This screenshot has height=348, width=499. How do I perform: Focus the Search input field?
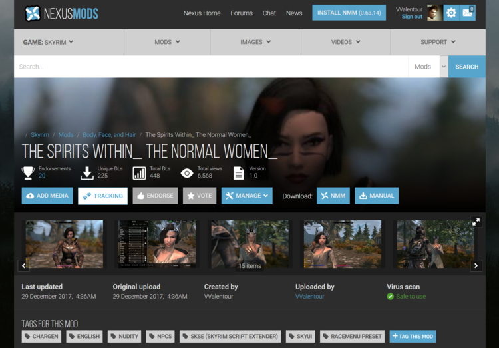(x=211, y=67)
